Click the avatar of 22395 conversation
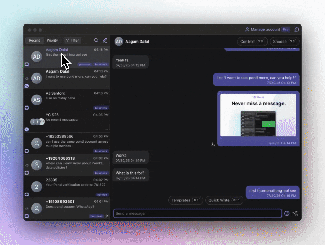The image size is (325, 245). pyautogui.click(x=37, y=187)
